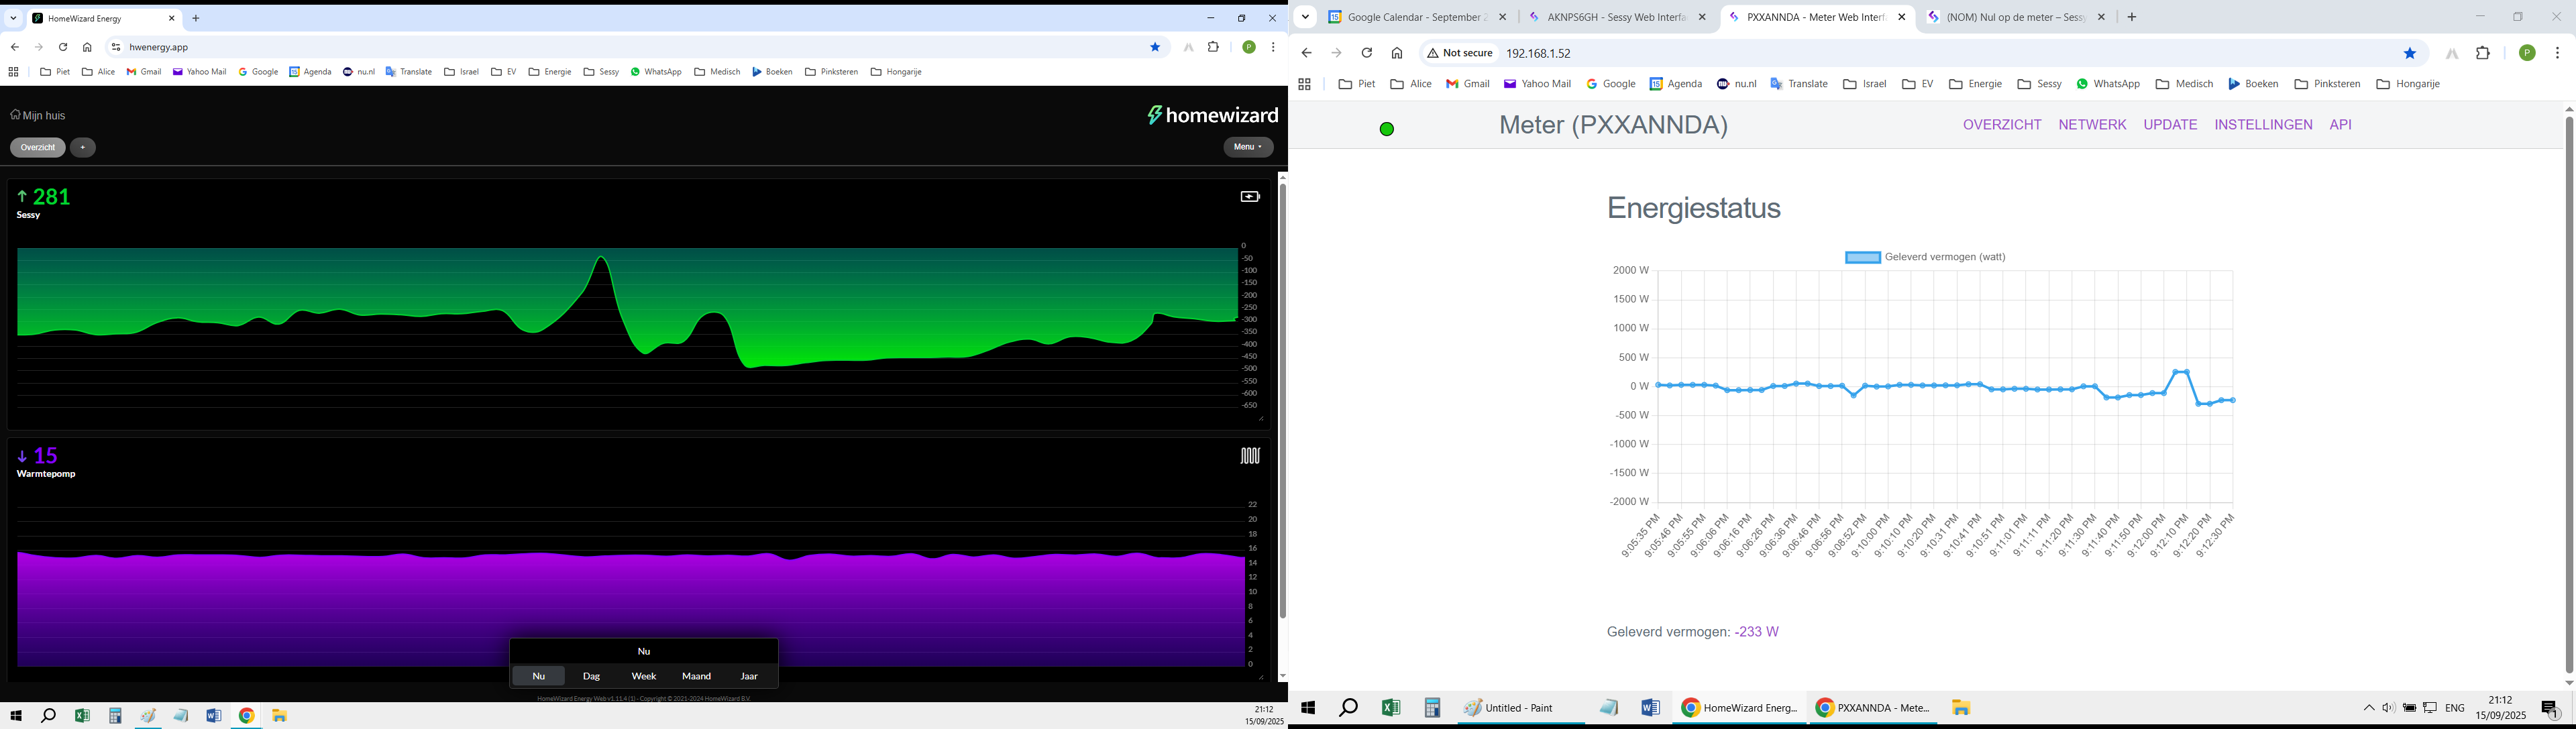Select the Week time range
This screenshot has width=2576, height=729.
tap(644, 677)
